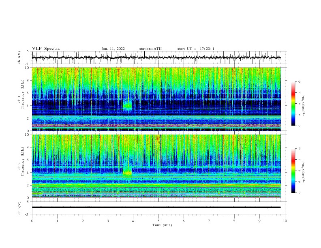Click time axis tick label "4"

point(133,221)
